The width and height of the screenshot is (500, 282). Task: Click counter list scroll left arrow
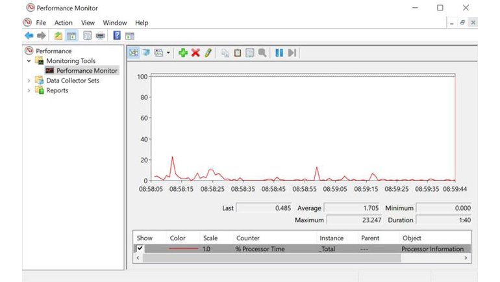pyautogui.click(x=138, y=258)
